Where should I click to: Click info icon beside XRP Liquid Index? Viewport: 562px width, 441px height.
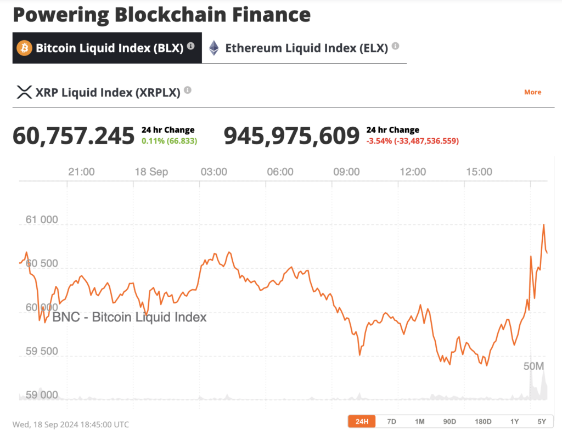click(188, 90)
